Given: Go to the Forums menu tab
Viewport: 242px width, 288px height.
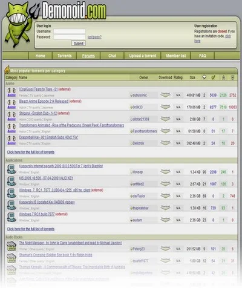Looking at the screenshot, I should pos(88,56).
